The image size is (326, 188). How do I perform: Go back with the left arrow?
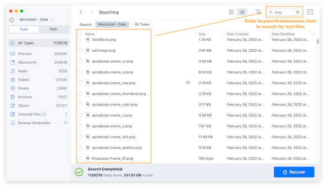(x=81, y=12)
